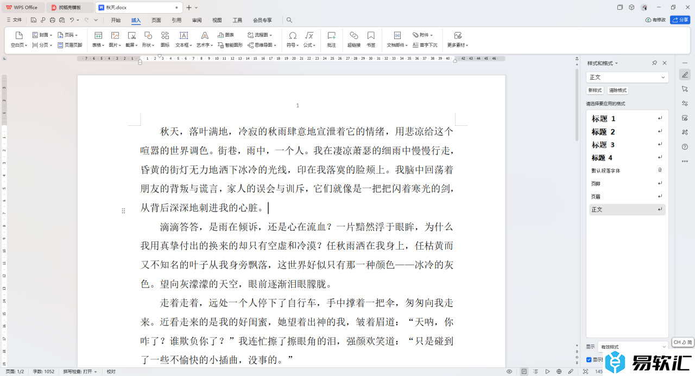
Task: Toggle the show-preview checkbox in styles pane
Action: (x=589, y=359)
